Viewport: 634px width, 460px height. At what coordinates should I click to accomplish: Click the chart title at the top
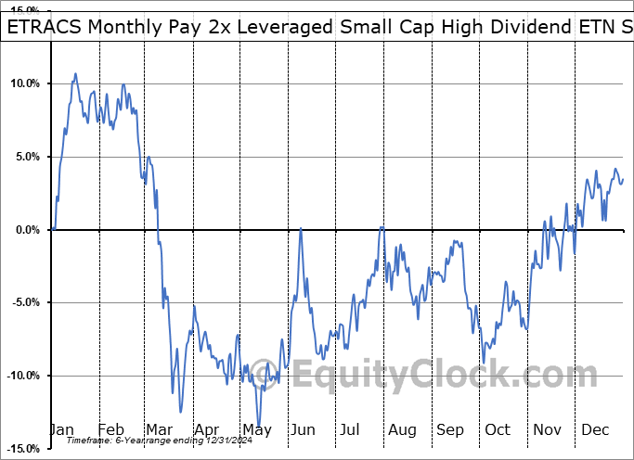317,27
